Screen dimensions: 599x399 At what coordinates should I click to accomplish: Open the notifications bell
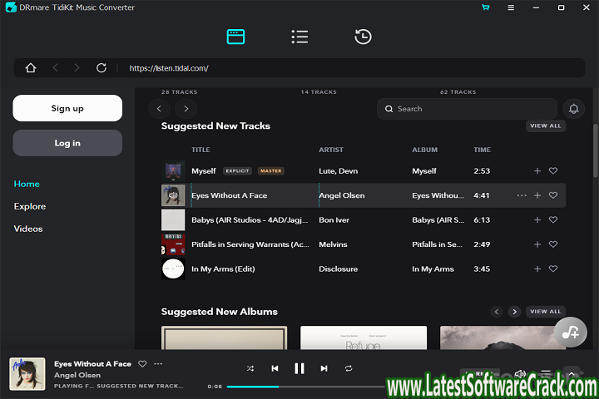572,109
